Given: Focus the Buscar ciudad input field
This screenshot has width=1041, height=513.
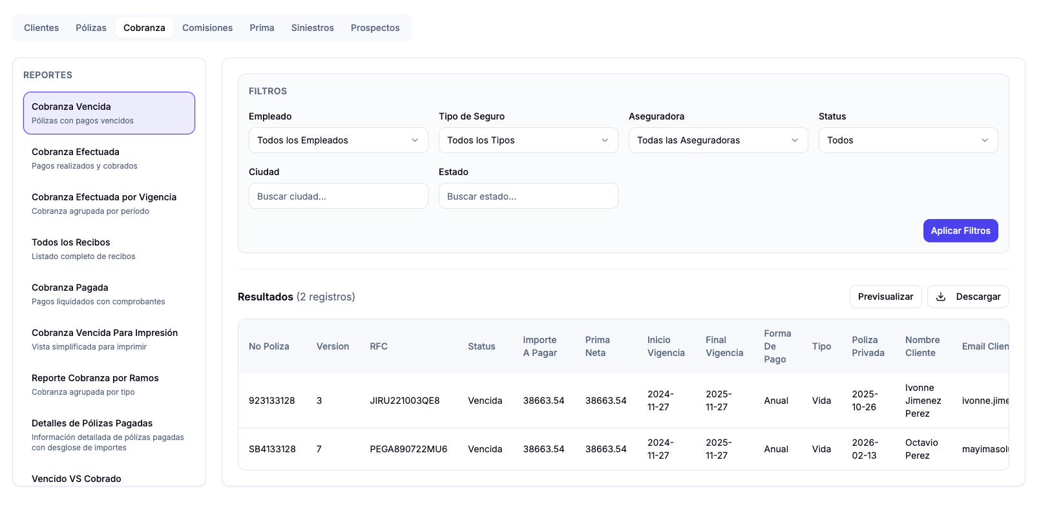Looking at the screenshot, I should point(338,196).
